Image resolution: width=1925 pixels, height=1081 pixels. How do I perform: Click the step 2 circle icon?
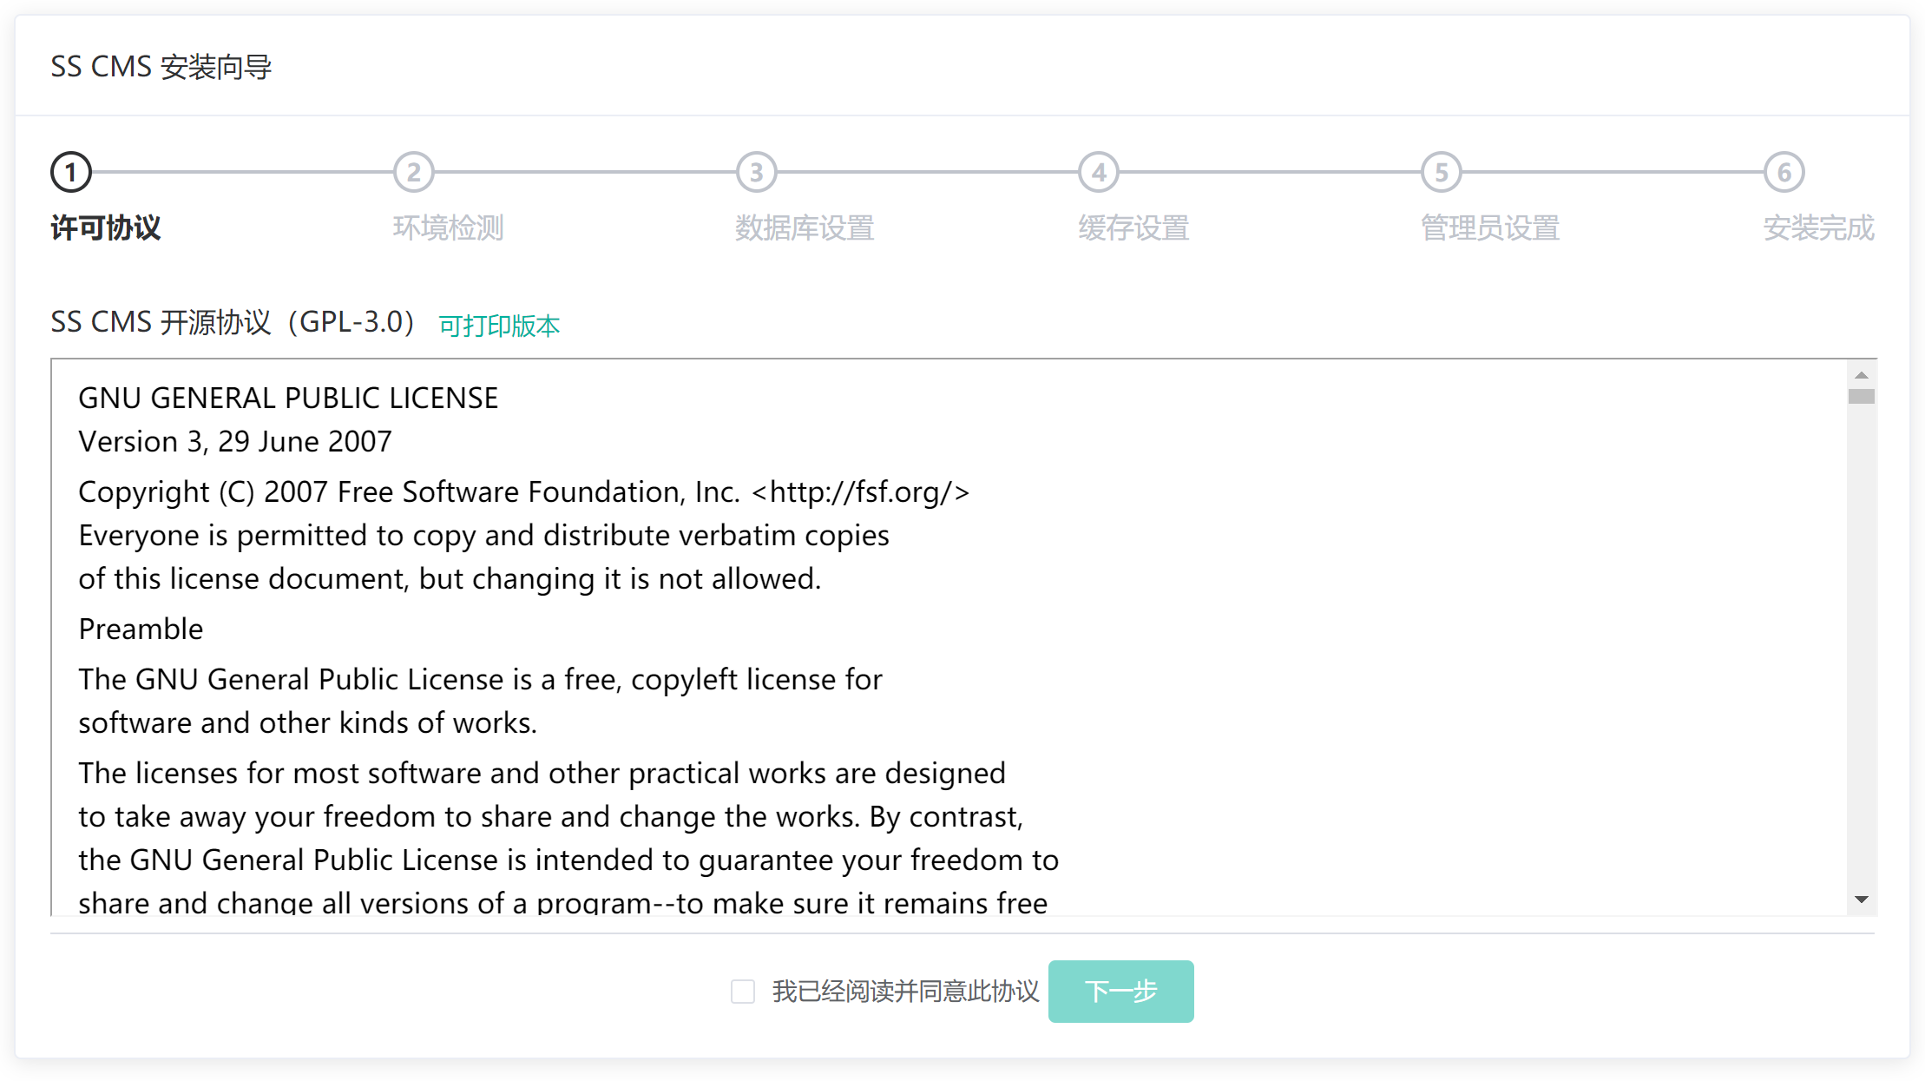click(x=414, y=173)
